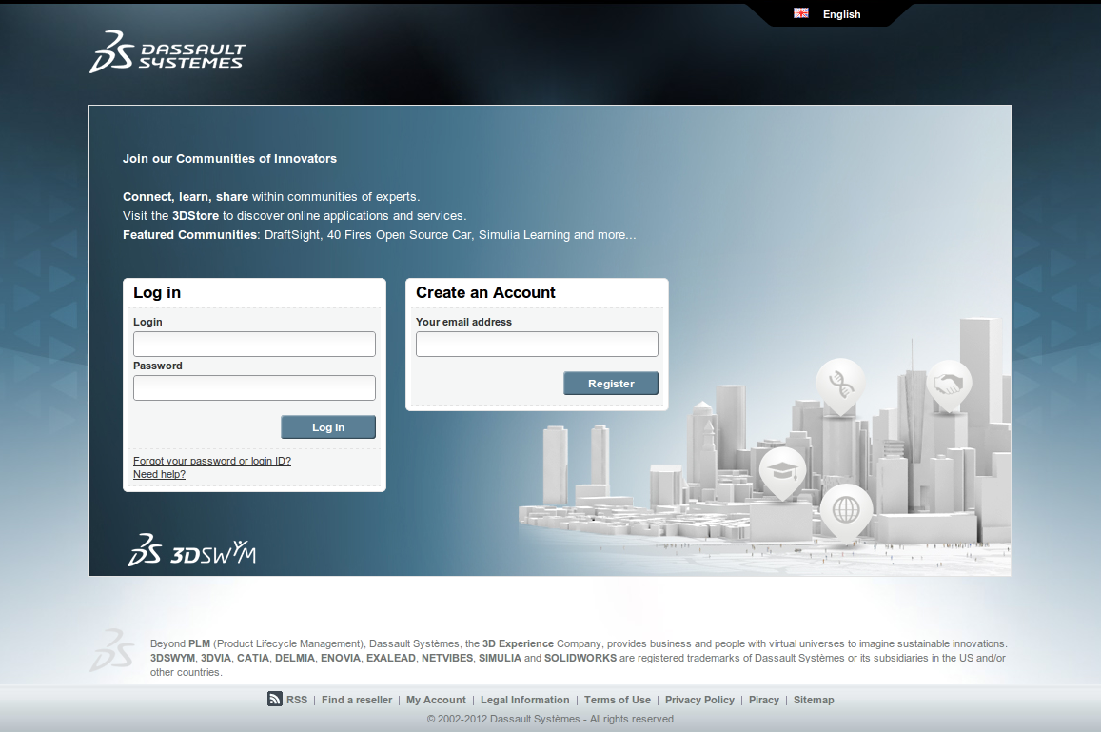The image size is (1101, 732).
Task: Open the English language selector
Action: [x=841, y=14]
